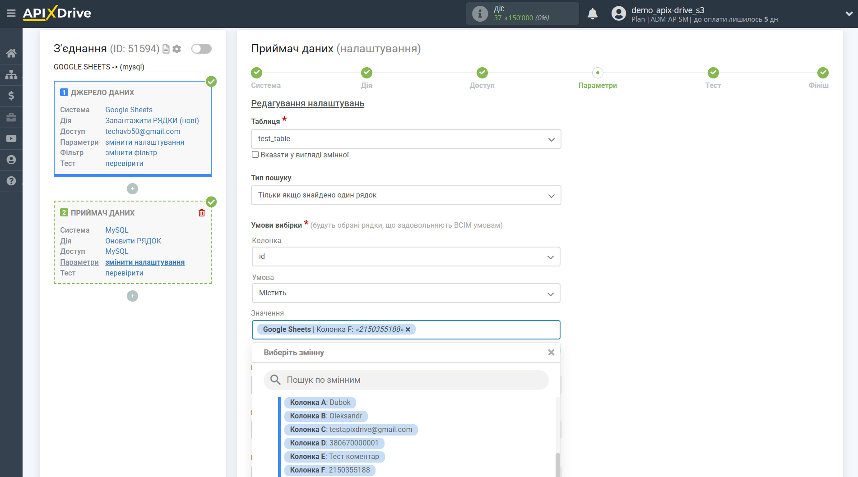Open the notifications bell
The height and width of the screenshot is (477, 858).
(x=593, y=14)
